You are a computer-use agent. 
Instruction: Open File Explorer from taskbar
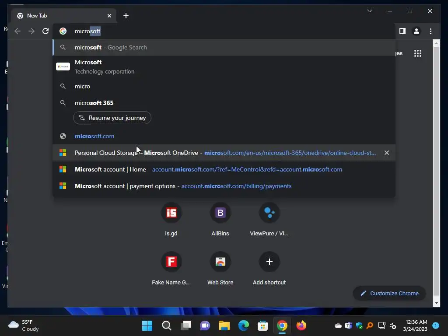click(224, 325)
